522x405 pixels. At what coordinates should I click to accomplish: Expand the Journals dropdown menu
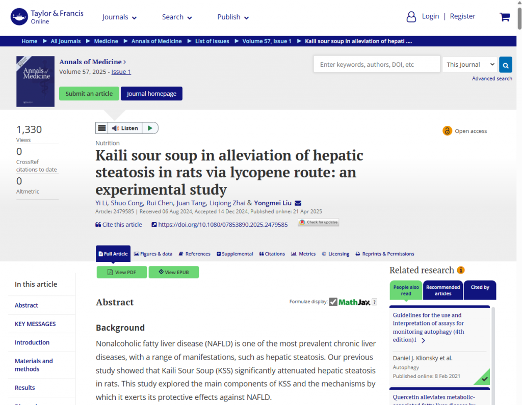pos(119,17)
